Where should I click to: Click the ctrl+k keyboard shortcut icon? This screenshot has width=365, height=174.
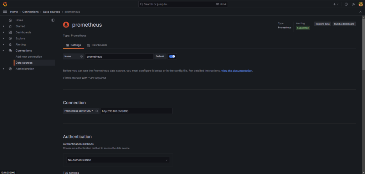(218, 4)
